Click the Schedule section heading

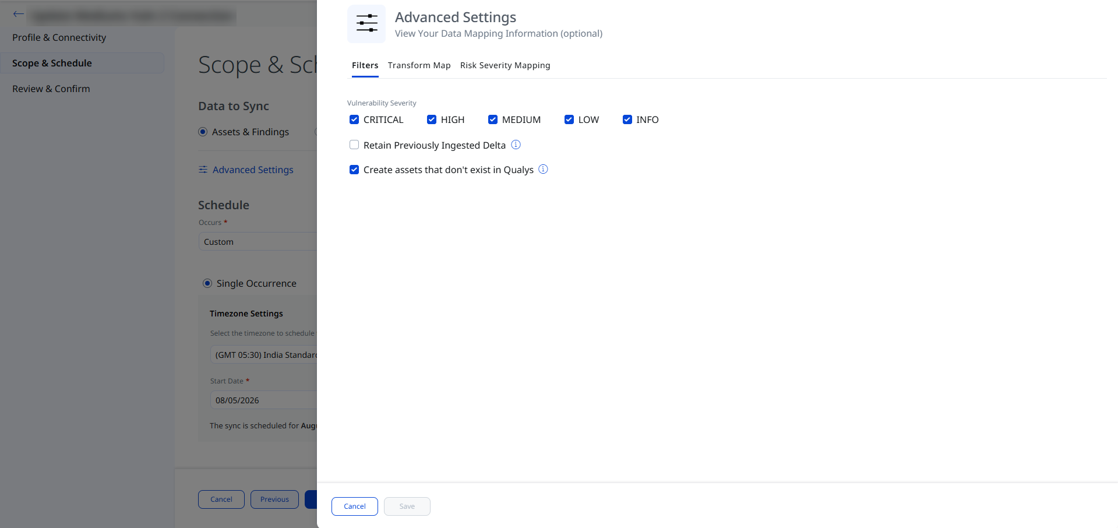[224, 205]
